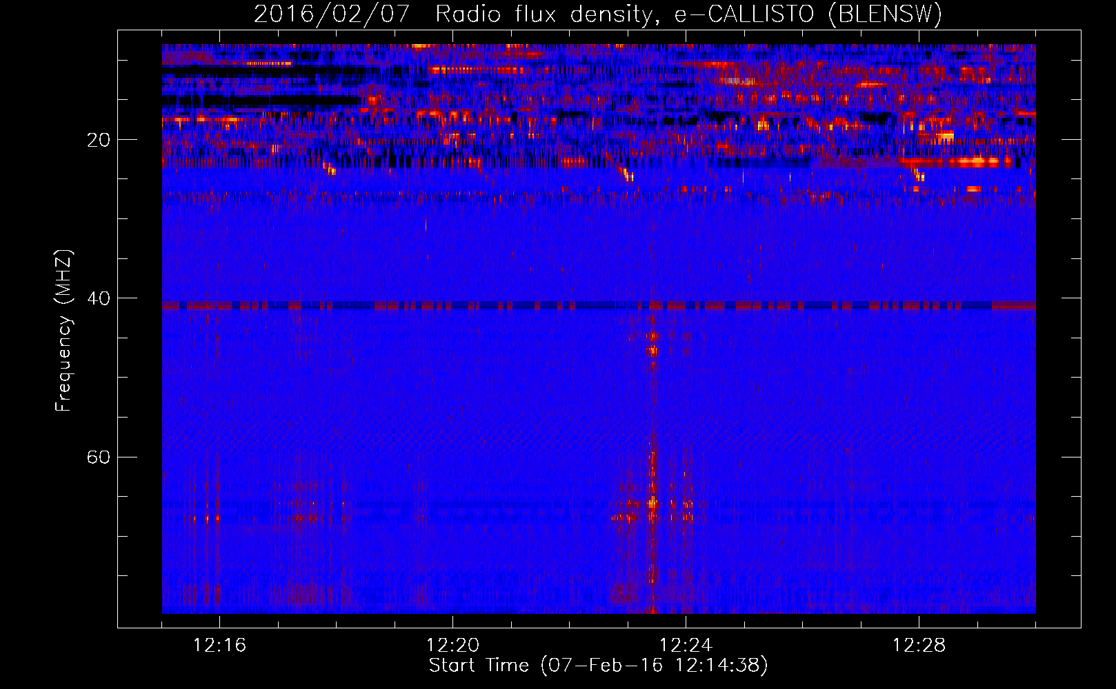Click the '40' frequency tick label
1116x689 pixels.
coord(99,298)
